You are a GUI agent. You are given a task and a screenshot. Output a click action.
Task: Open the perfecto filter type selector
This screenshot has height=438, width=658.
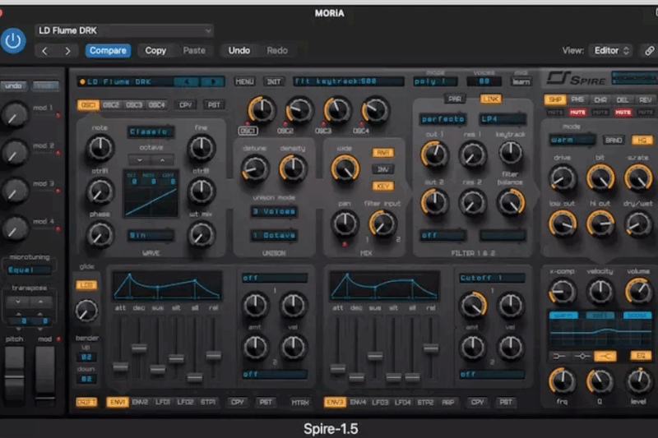coord(443,119)
